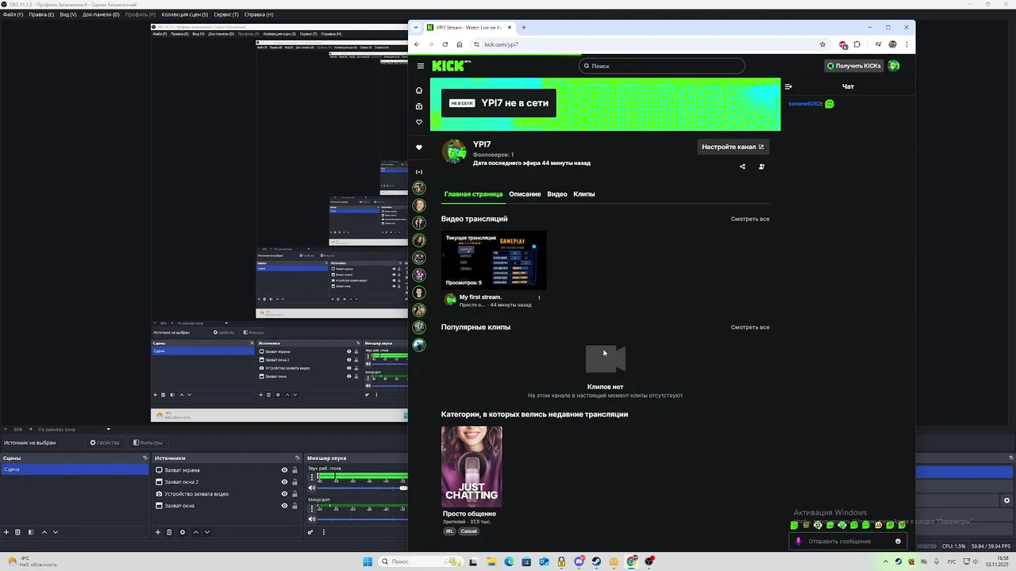Open the Kick hamburger menu
This screenshot has height=571, width=1016.
tap(421, 66)
